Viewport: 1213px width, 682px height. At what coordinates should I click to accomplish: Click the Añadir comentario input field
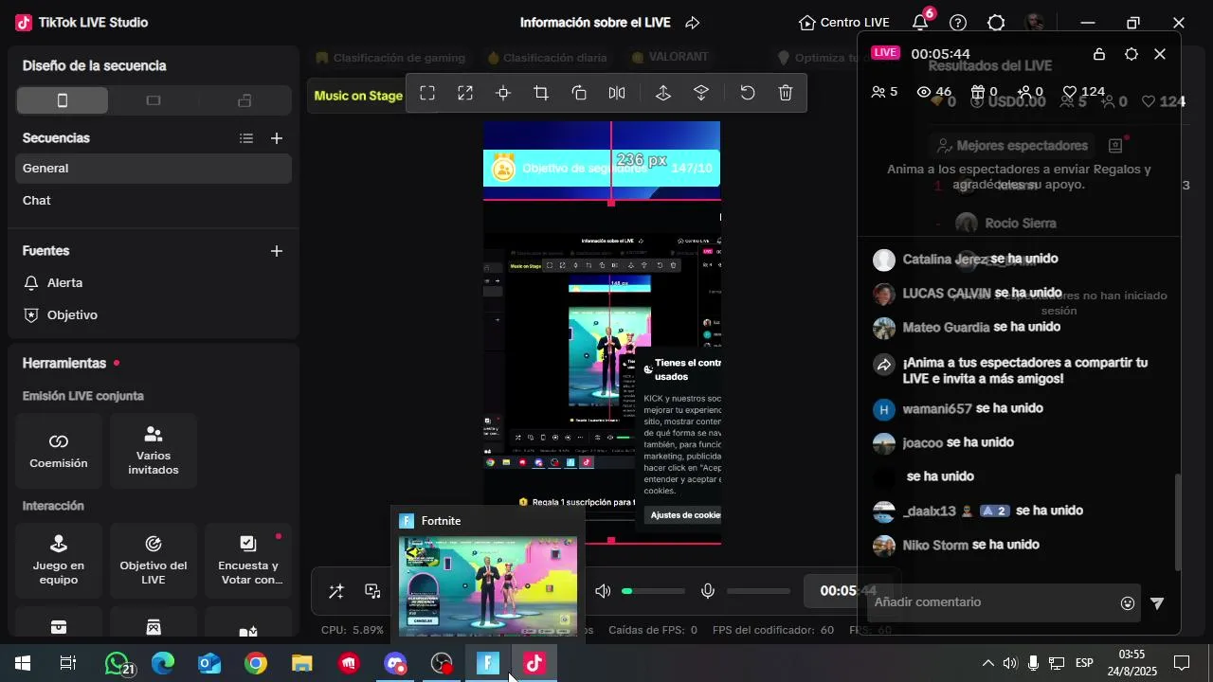pyautogui.click(x=990, y=602)
